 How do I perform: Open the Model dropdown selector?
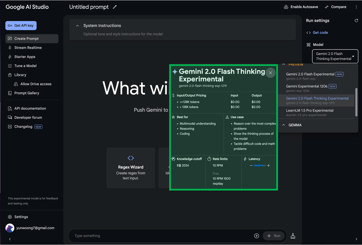point(335,56)
